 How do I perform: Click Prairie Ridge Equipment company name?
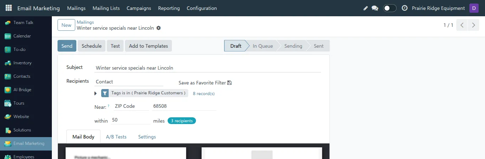pyautogui.click(x=438, y=8)
